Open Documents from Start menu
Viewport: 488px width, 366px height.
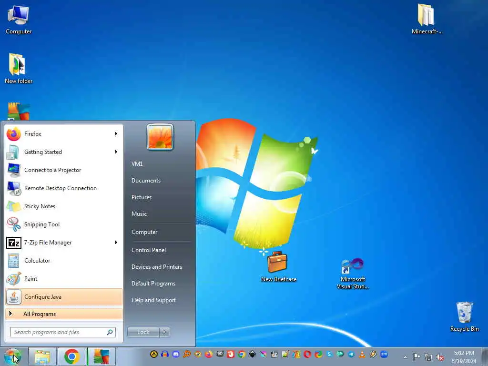(x=146, y=181)
